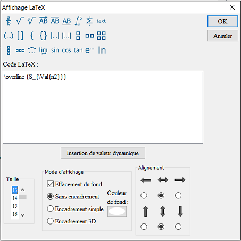Insert the limit (lim) template
The height and width of the screenshot is (241, 241).
click(43, 51)
